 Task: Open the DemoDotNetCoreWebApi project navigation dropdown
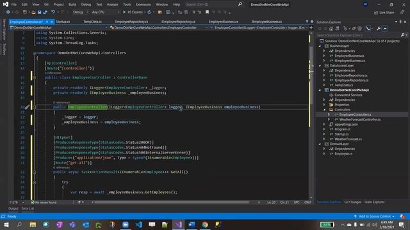coord(59,27)
